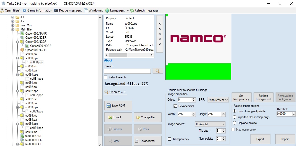Image resolution: width=296 pixels, height=146 pixels.
Task: Click the Hexadecimal viewer button
Action: tap(148, 141)
